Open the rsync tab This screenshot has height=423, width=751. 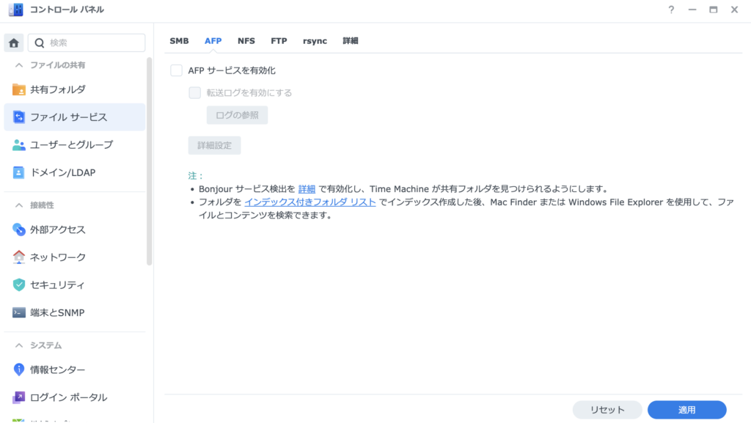[x=315, y=41]
